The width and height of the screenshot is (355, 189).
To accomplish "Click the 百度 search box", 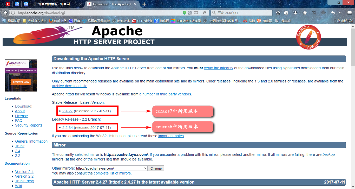I will click(x=242, y=13).
